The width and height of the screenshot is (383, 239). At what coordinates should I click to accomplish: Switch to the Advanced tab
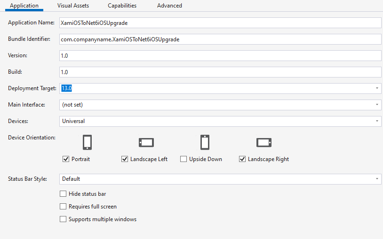169,6
